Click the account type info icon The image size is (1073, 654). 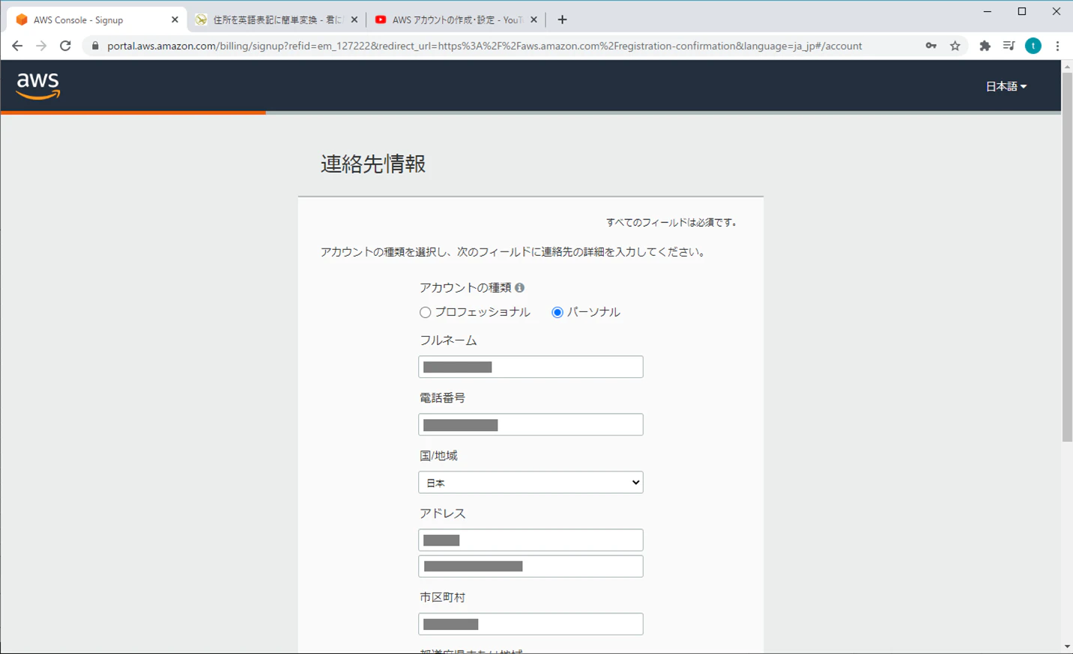[x=520, y=287]
